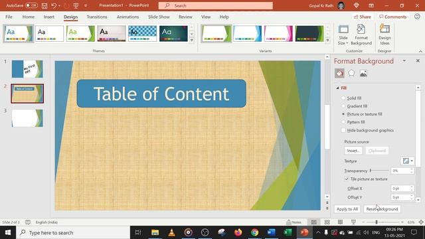Open File Explorer from taskbar

155,232
